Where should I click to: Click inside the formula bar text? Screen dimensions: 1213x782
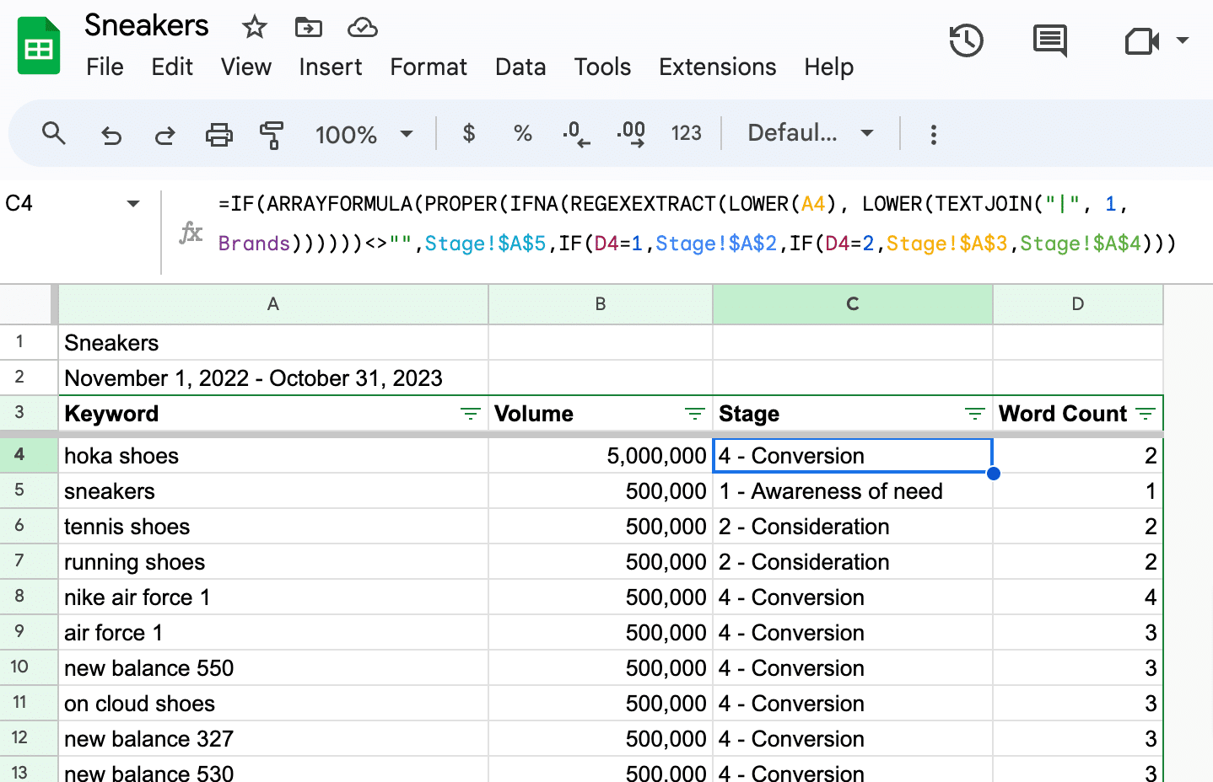697,223
